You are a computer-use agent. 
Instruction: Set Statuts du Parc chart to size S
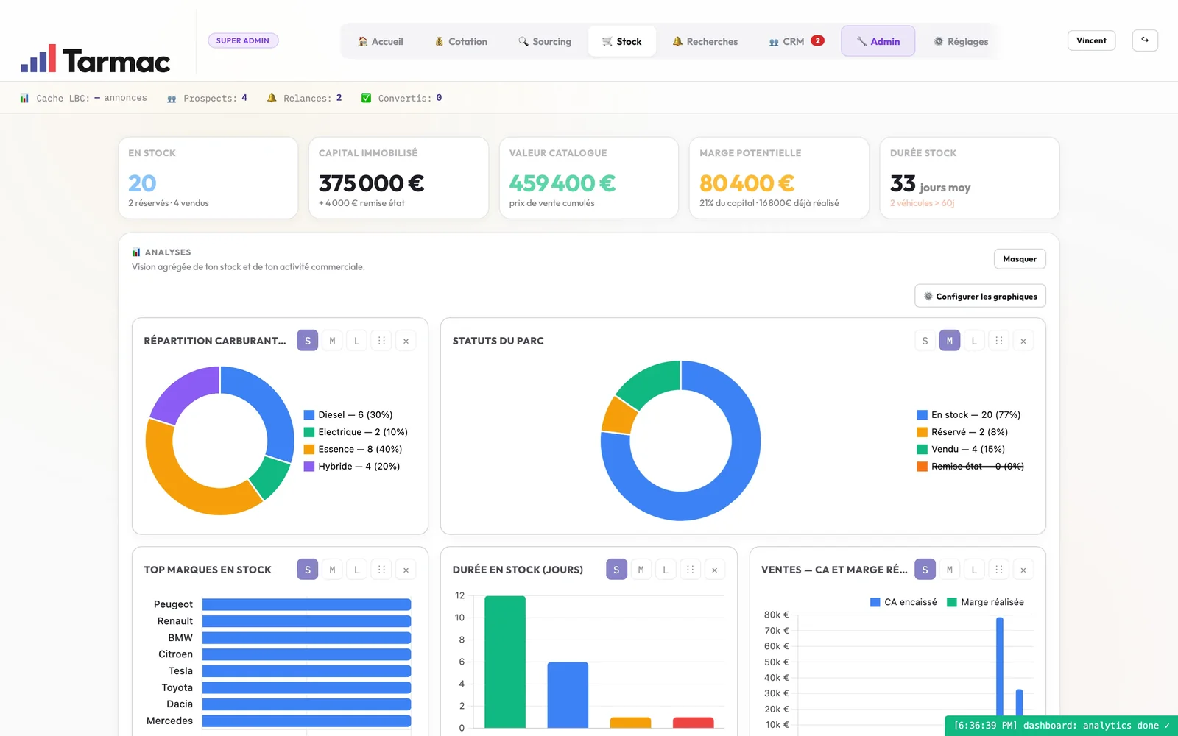(925, 341)
